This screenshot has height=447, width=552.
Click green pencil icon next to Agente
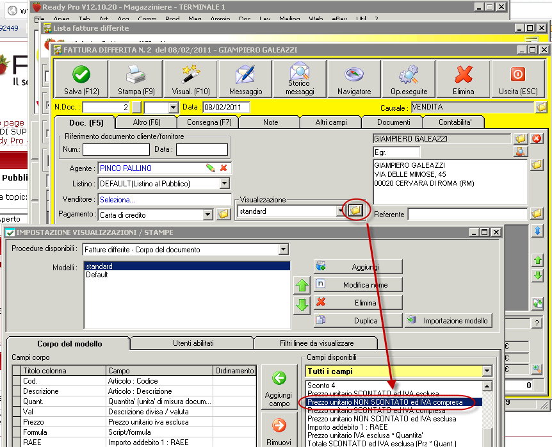(x=210, y=168)
